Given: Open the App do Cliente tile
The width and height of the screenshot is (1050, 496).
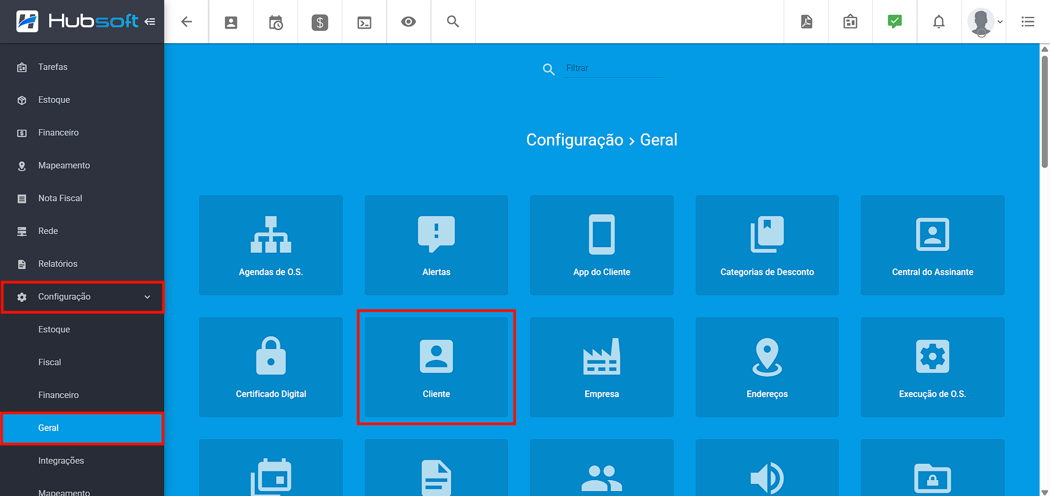Looking at the screenshot, I should (602, 245).
